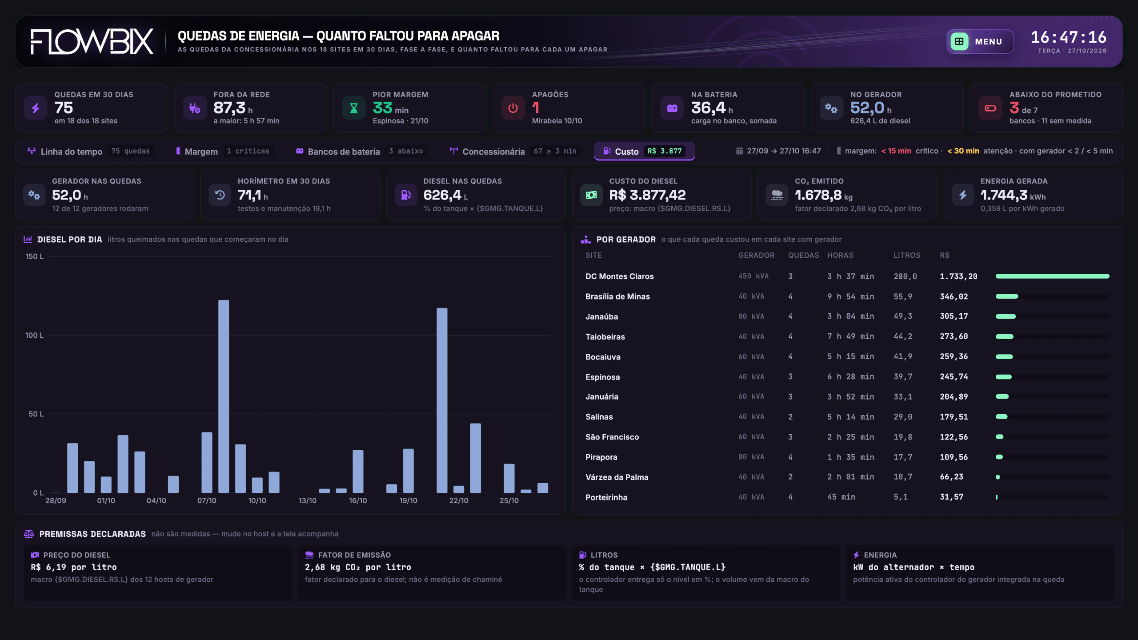Click the Brasília de Minas cost bar

tap(1007, 296)
